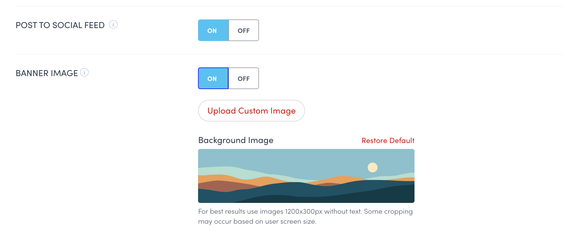The width and height of the screenshot is (579, 245).
Task: Disable Banner Image using the OFF button
Action: (244, 79)
